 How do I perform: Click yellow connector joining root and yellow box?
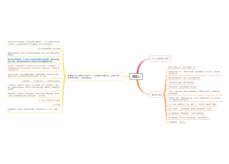(x=126, y=77)
